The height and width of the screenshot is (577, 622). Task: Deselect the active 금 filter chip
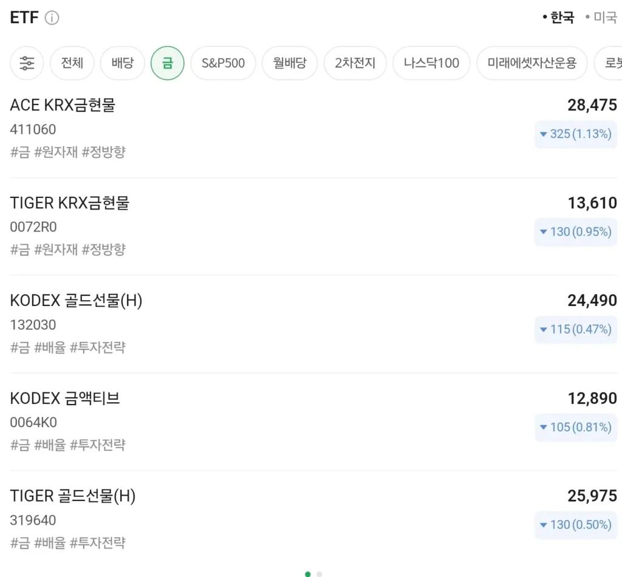[x=167, y=63]
